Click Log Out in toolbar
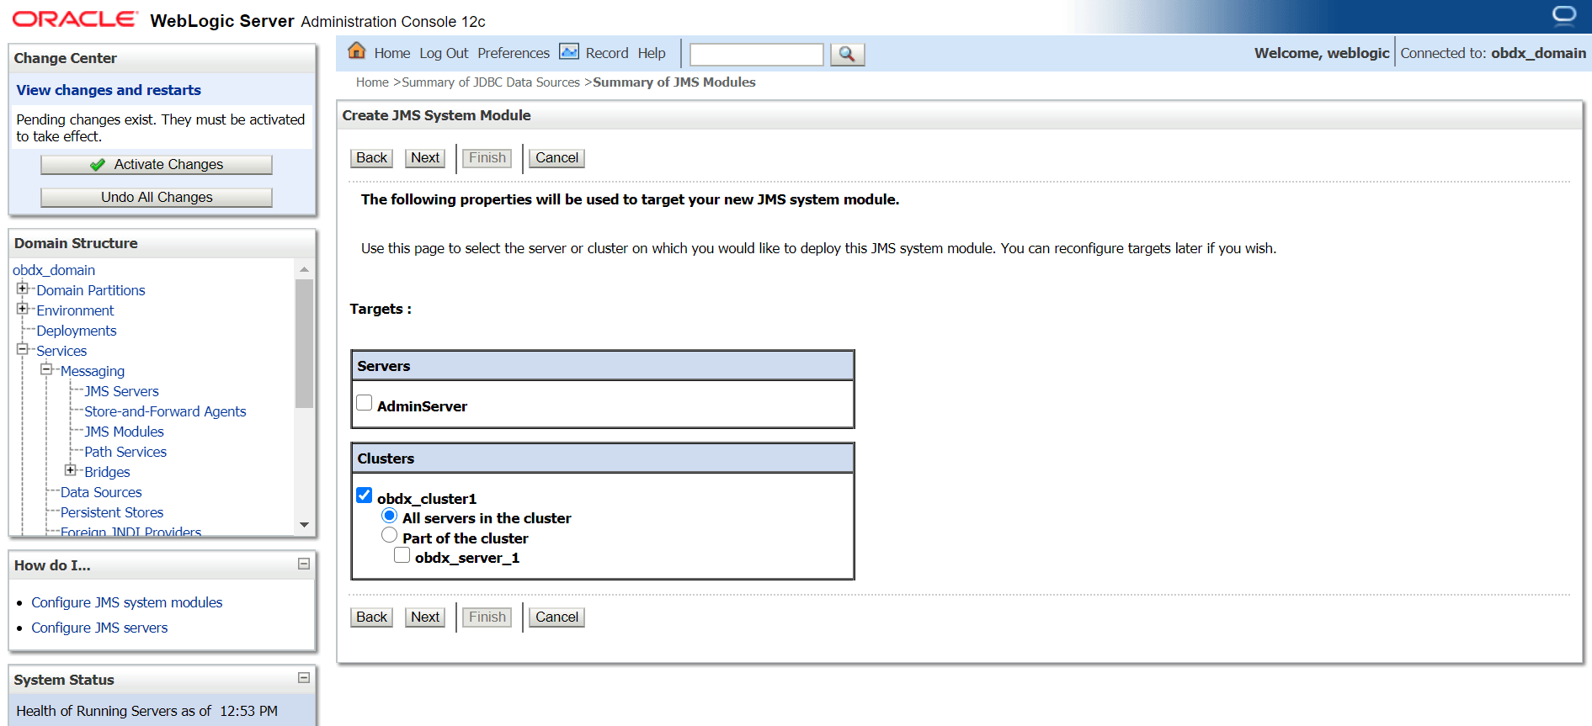The height and width of the screenshot is (726, 1592). point(444,53)
